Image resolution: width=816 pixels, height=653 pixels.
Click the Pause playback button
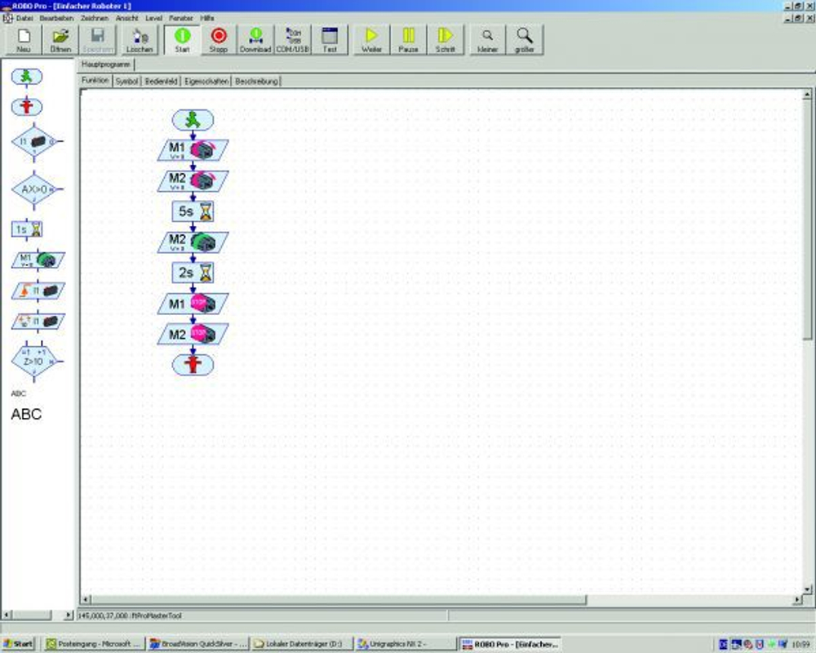408,39
